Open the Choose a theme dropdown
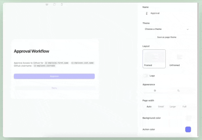202x140 pixels. (167, 29)
